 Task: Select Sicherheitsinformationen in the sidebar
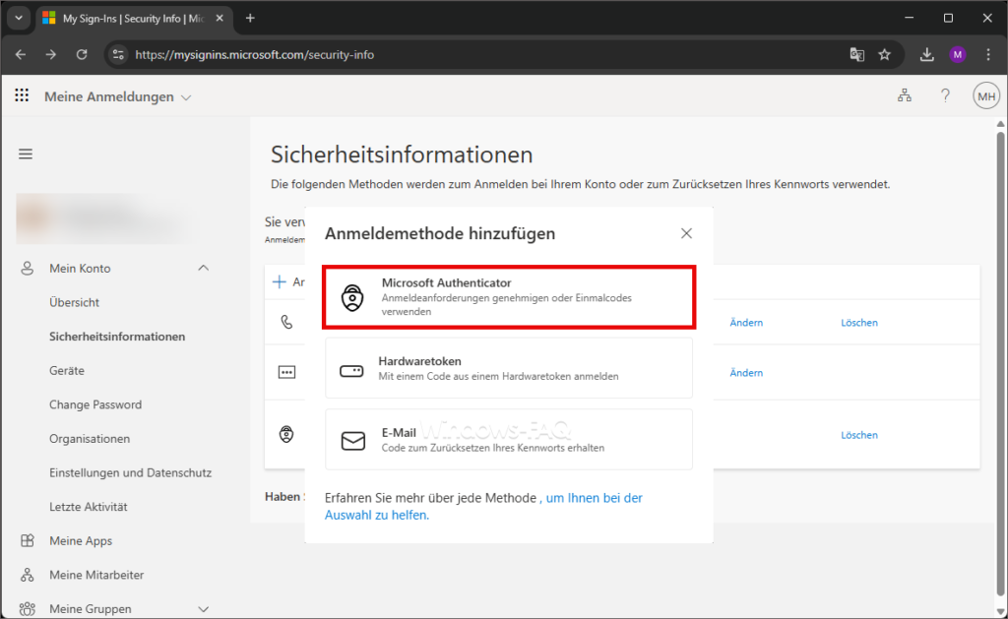click(117, 337)
